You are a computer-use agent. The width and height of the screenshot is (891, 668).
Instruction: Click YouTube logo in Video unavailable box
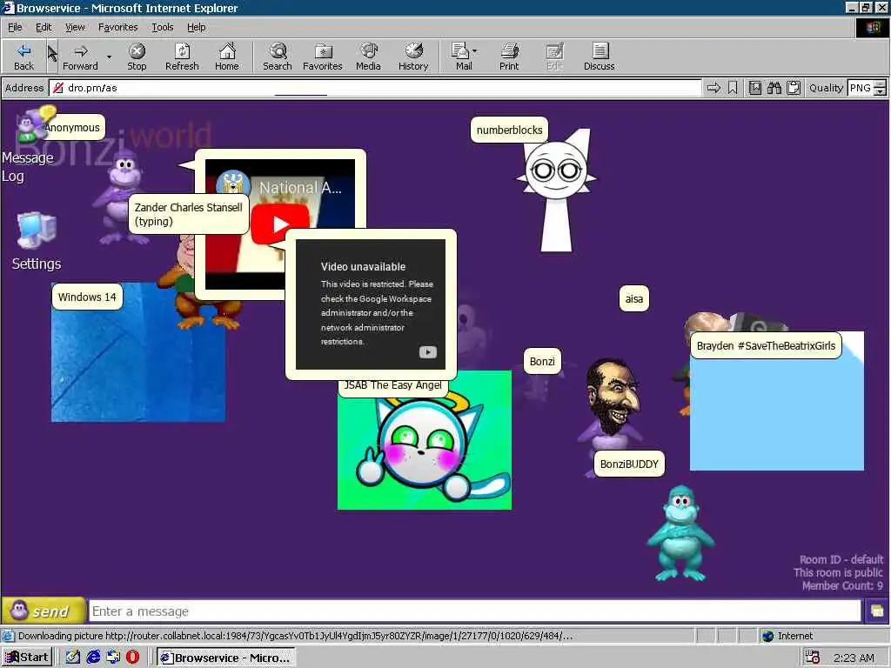click(428, 352)
